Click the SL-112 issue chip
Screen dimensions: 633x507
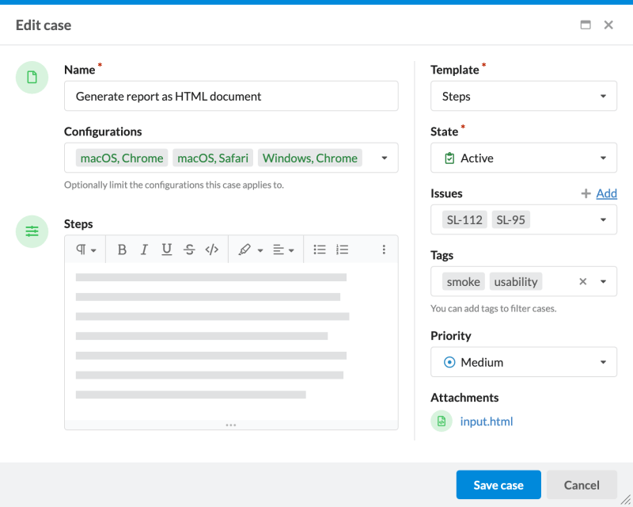[464, 220]
